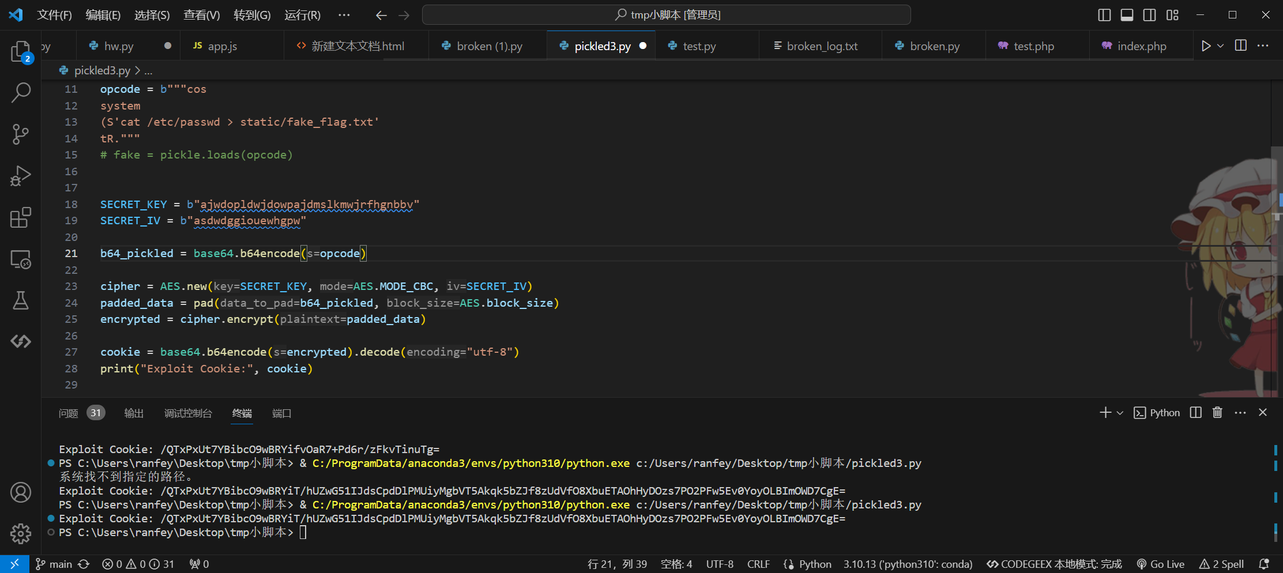The image size is (1283, 573).
Task: Go back with navigation arrow
Action: click(381, 16)
